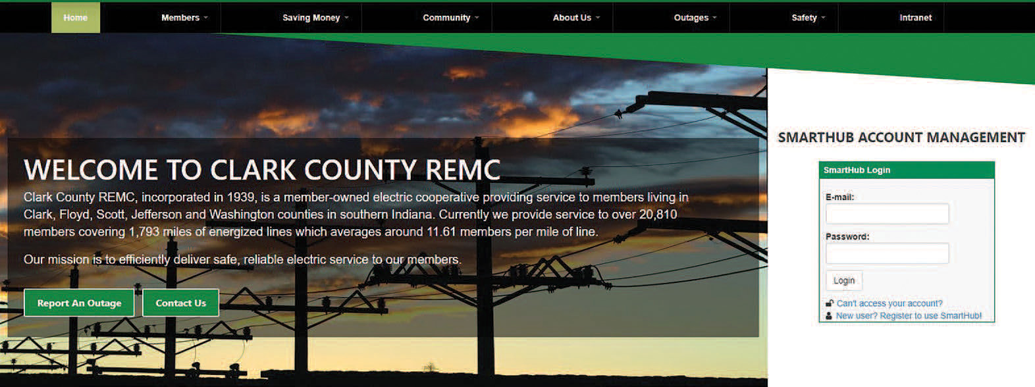Click the Welcome to Clark County REMC heading
Image resolution: width=1035 pixels, height=387 pixels.
262,170
